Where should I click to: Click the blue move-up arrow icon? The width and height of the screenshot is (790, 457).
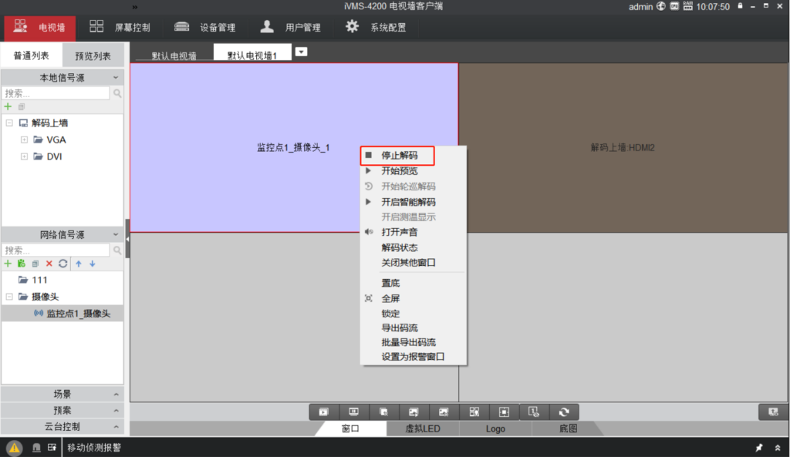(x=78, y=264)
